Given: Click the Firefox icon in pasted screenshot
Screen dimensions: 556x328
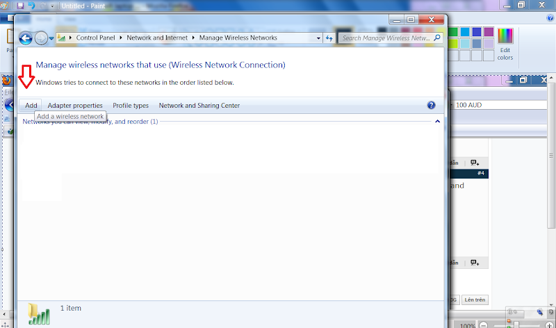Looking at the screenshot, I should pos(6,81).
